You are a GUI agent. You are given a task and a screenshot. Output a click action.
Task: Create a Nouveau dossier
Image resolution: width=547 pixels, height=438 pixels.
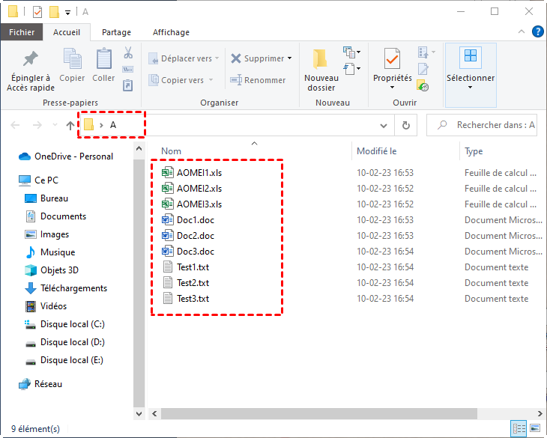321,70
